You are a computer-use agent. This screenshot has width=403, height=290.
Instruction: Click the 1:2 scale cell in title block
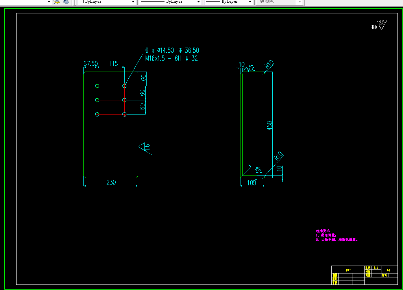point(376,268)
